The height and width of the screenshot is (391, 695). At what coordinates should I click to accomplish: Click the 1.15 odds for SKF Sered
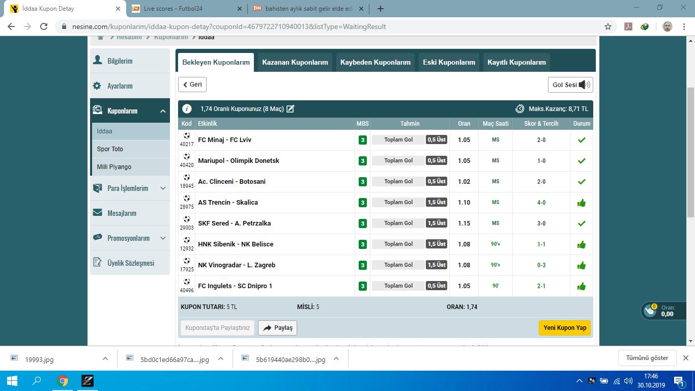pyautogui.click(x=464, y=224)
